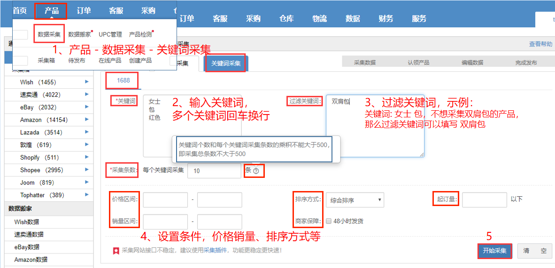Image resolution: width=555 pixels, height=268 pixels.
Task: Click the 财务 menu item
Action: [x=386, y=19]
